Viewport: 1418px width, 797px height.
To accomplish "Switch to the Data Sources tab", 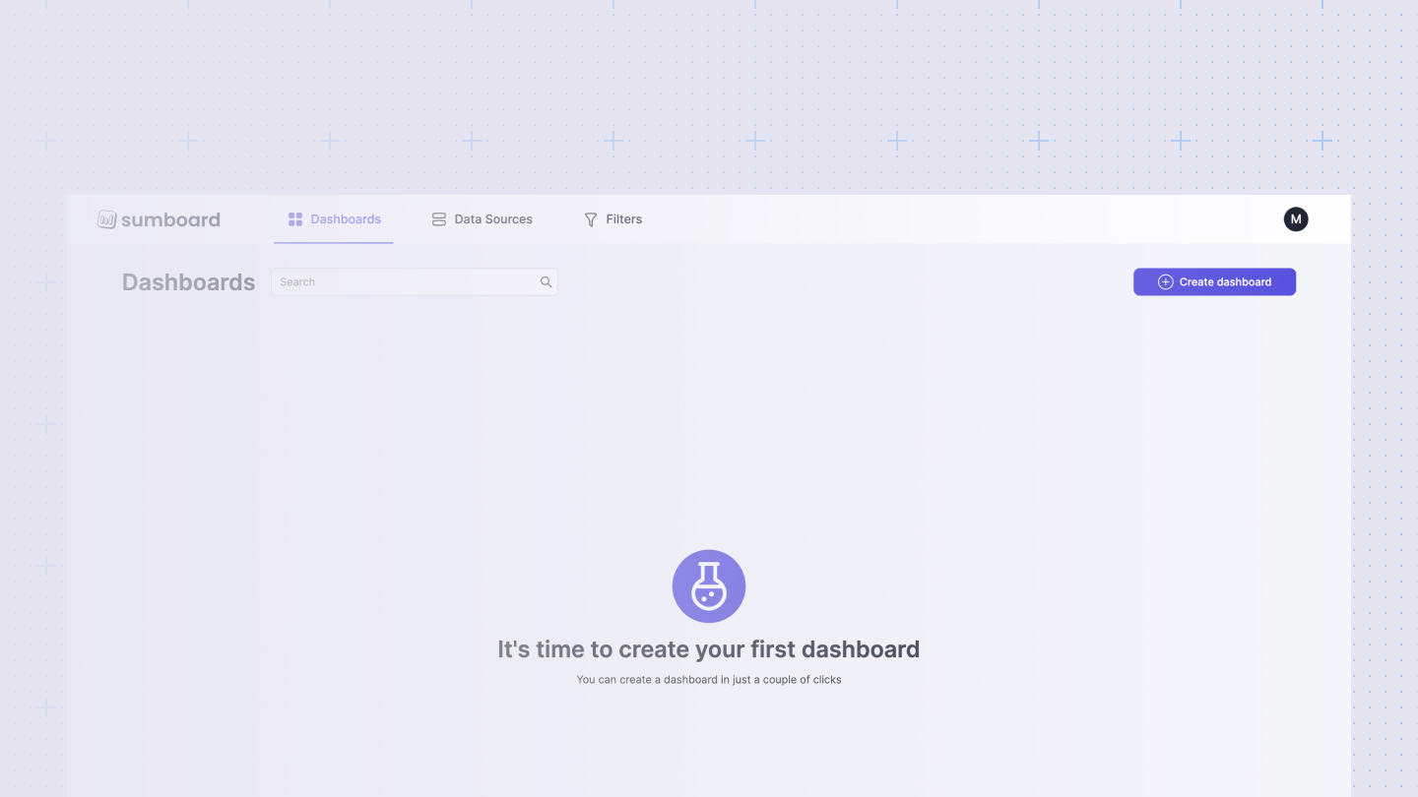I will click(x=482, y=218).
